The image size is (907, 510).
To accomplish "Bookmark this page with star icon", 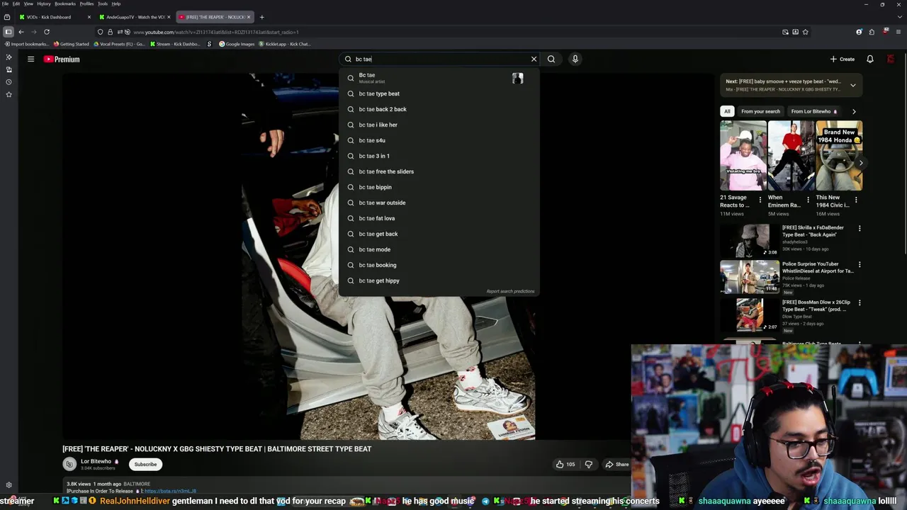I will [806, 32].
